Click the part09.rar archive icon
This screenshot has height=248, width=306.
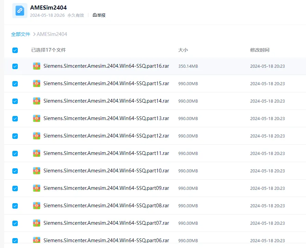37,188
